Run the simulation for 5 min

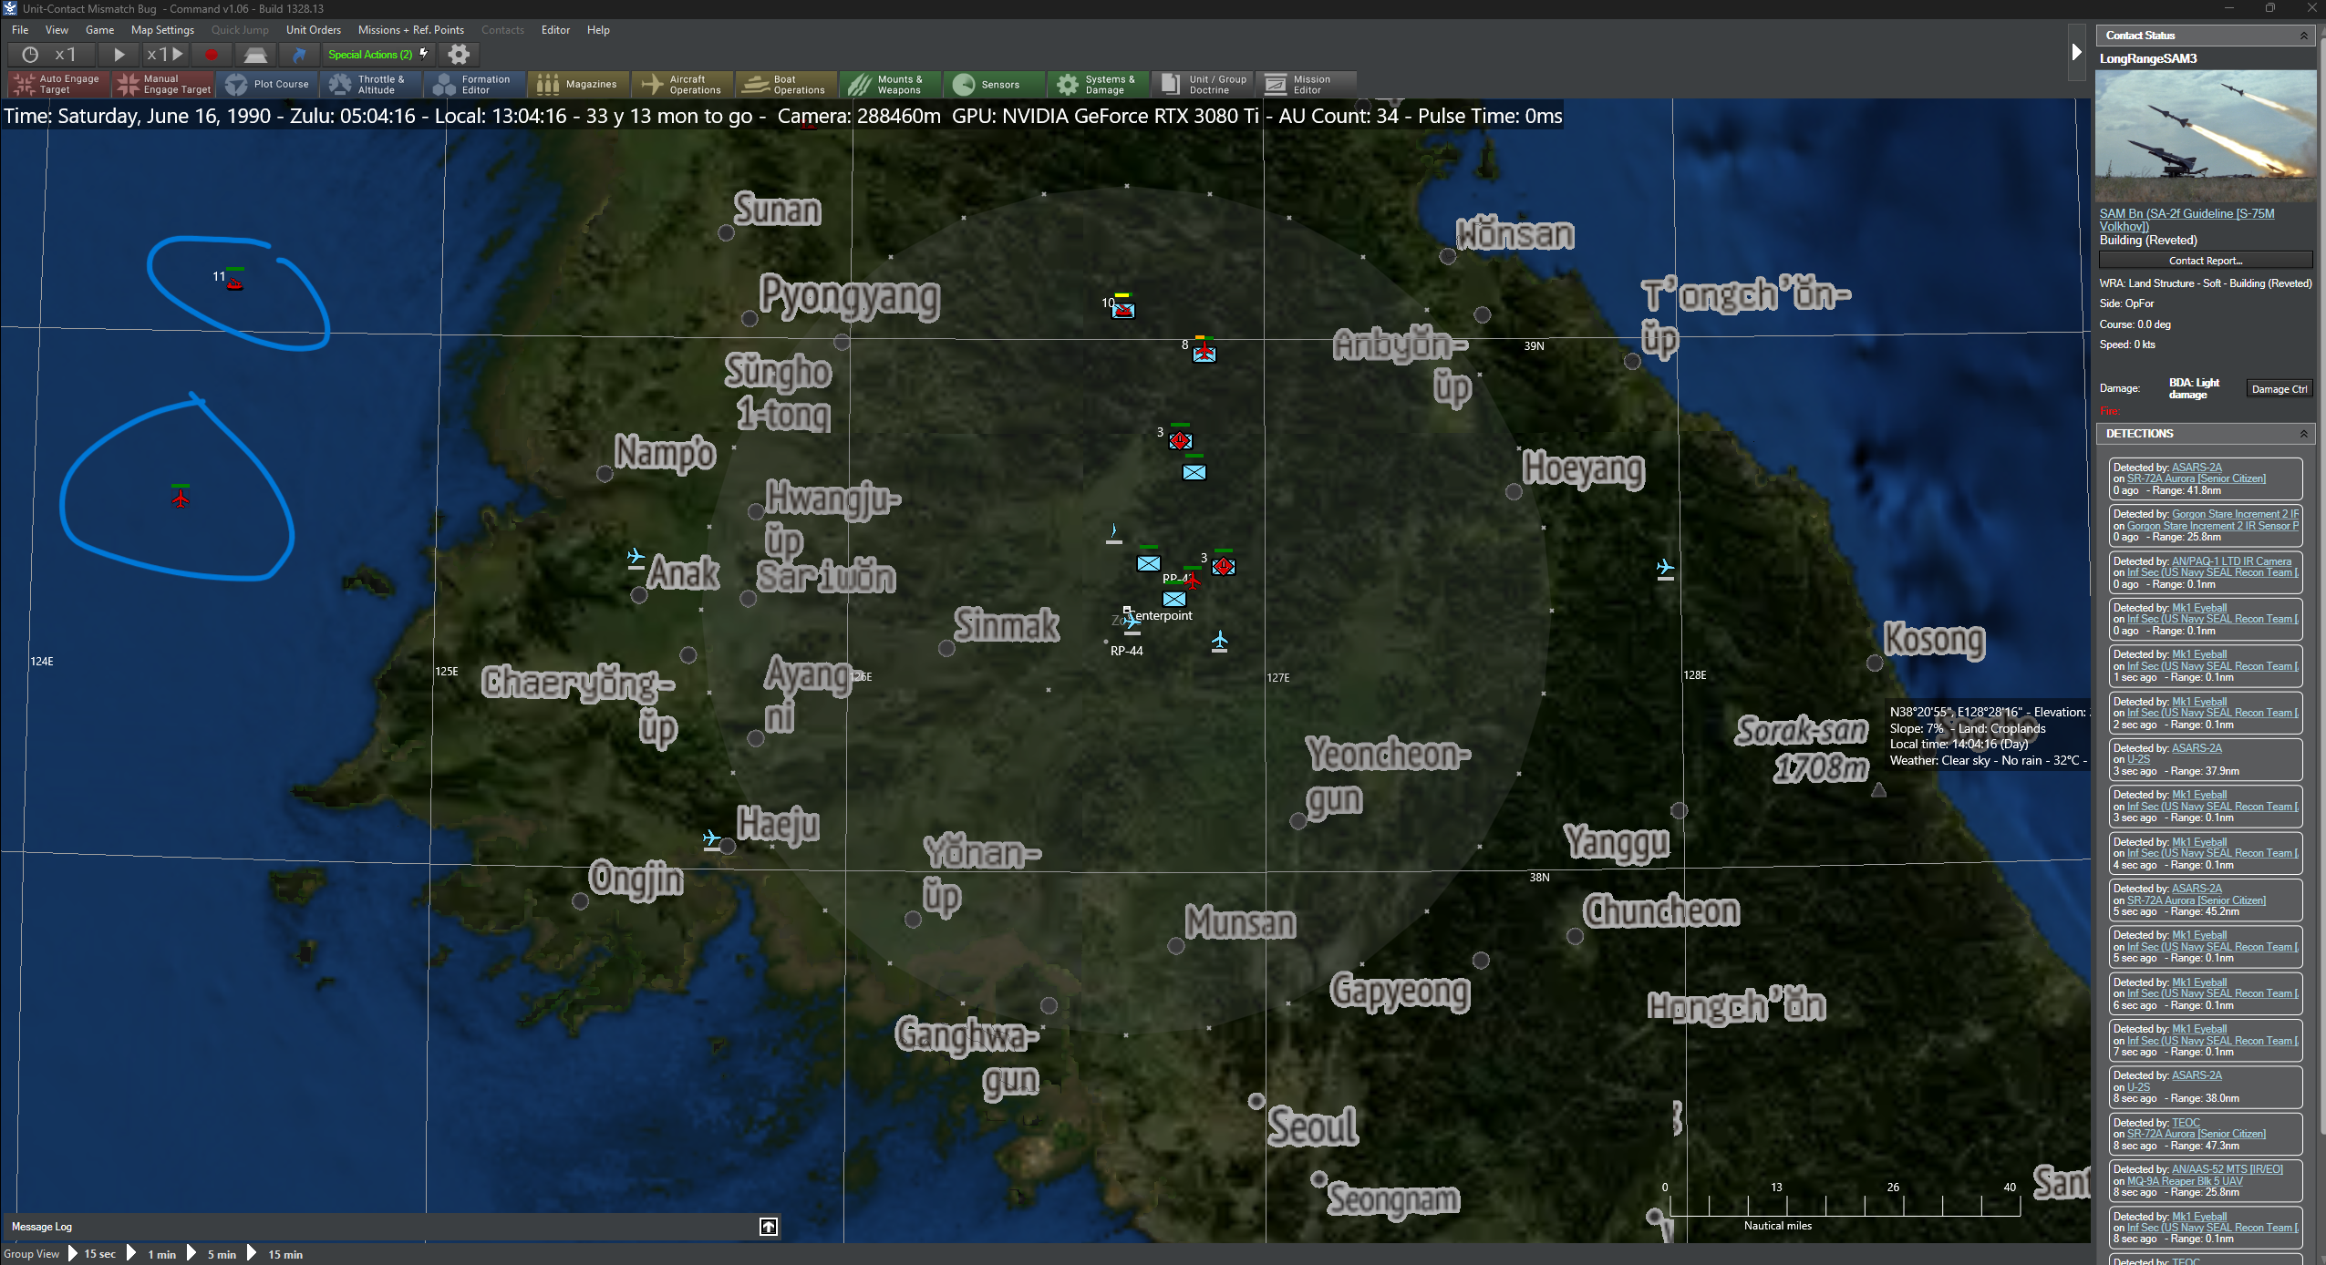point(212,1254)
